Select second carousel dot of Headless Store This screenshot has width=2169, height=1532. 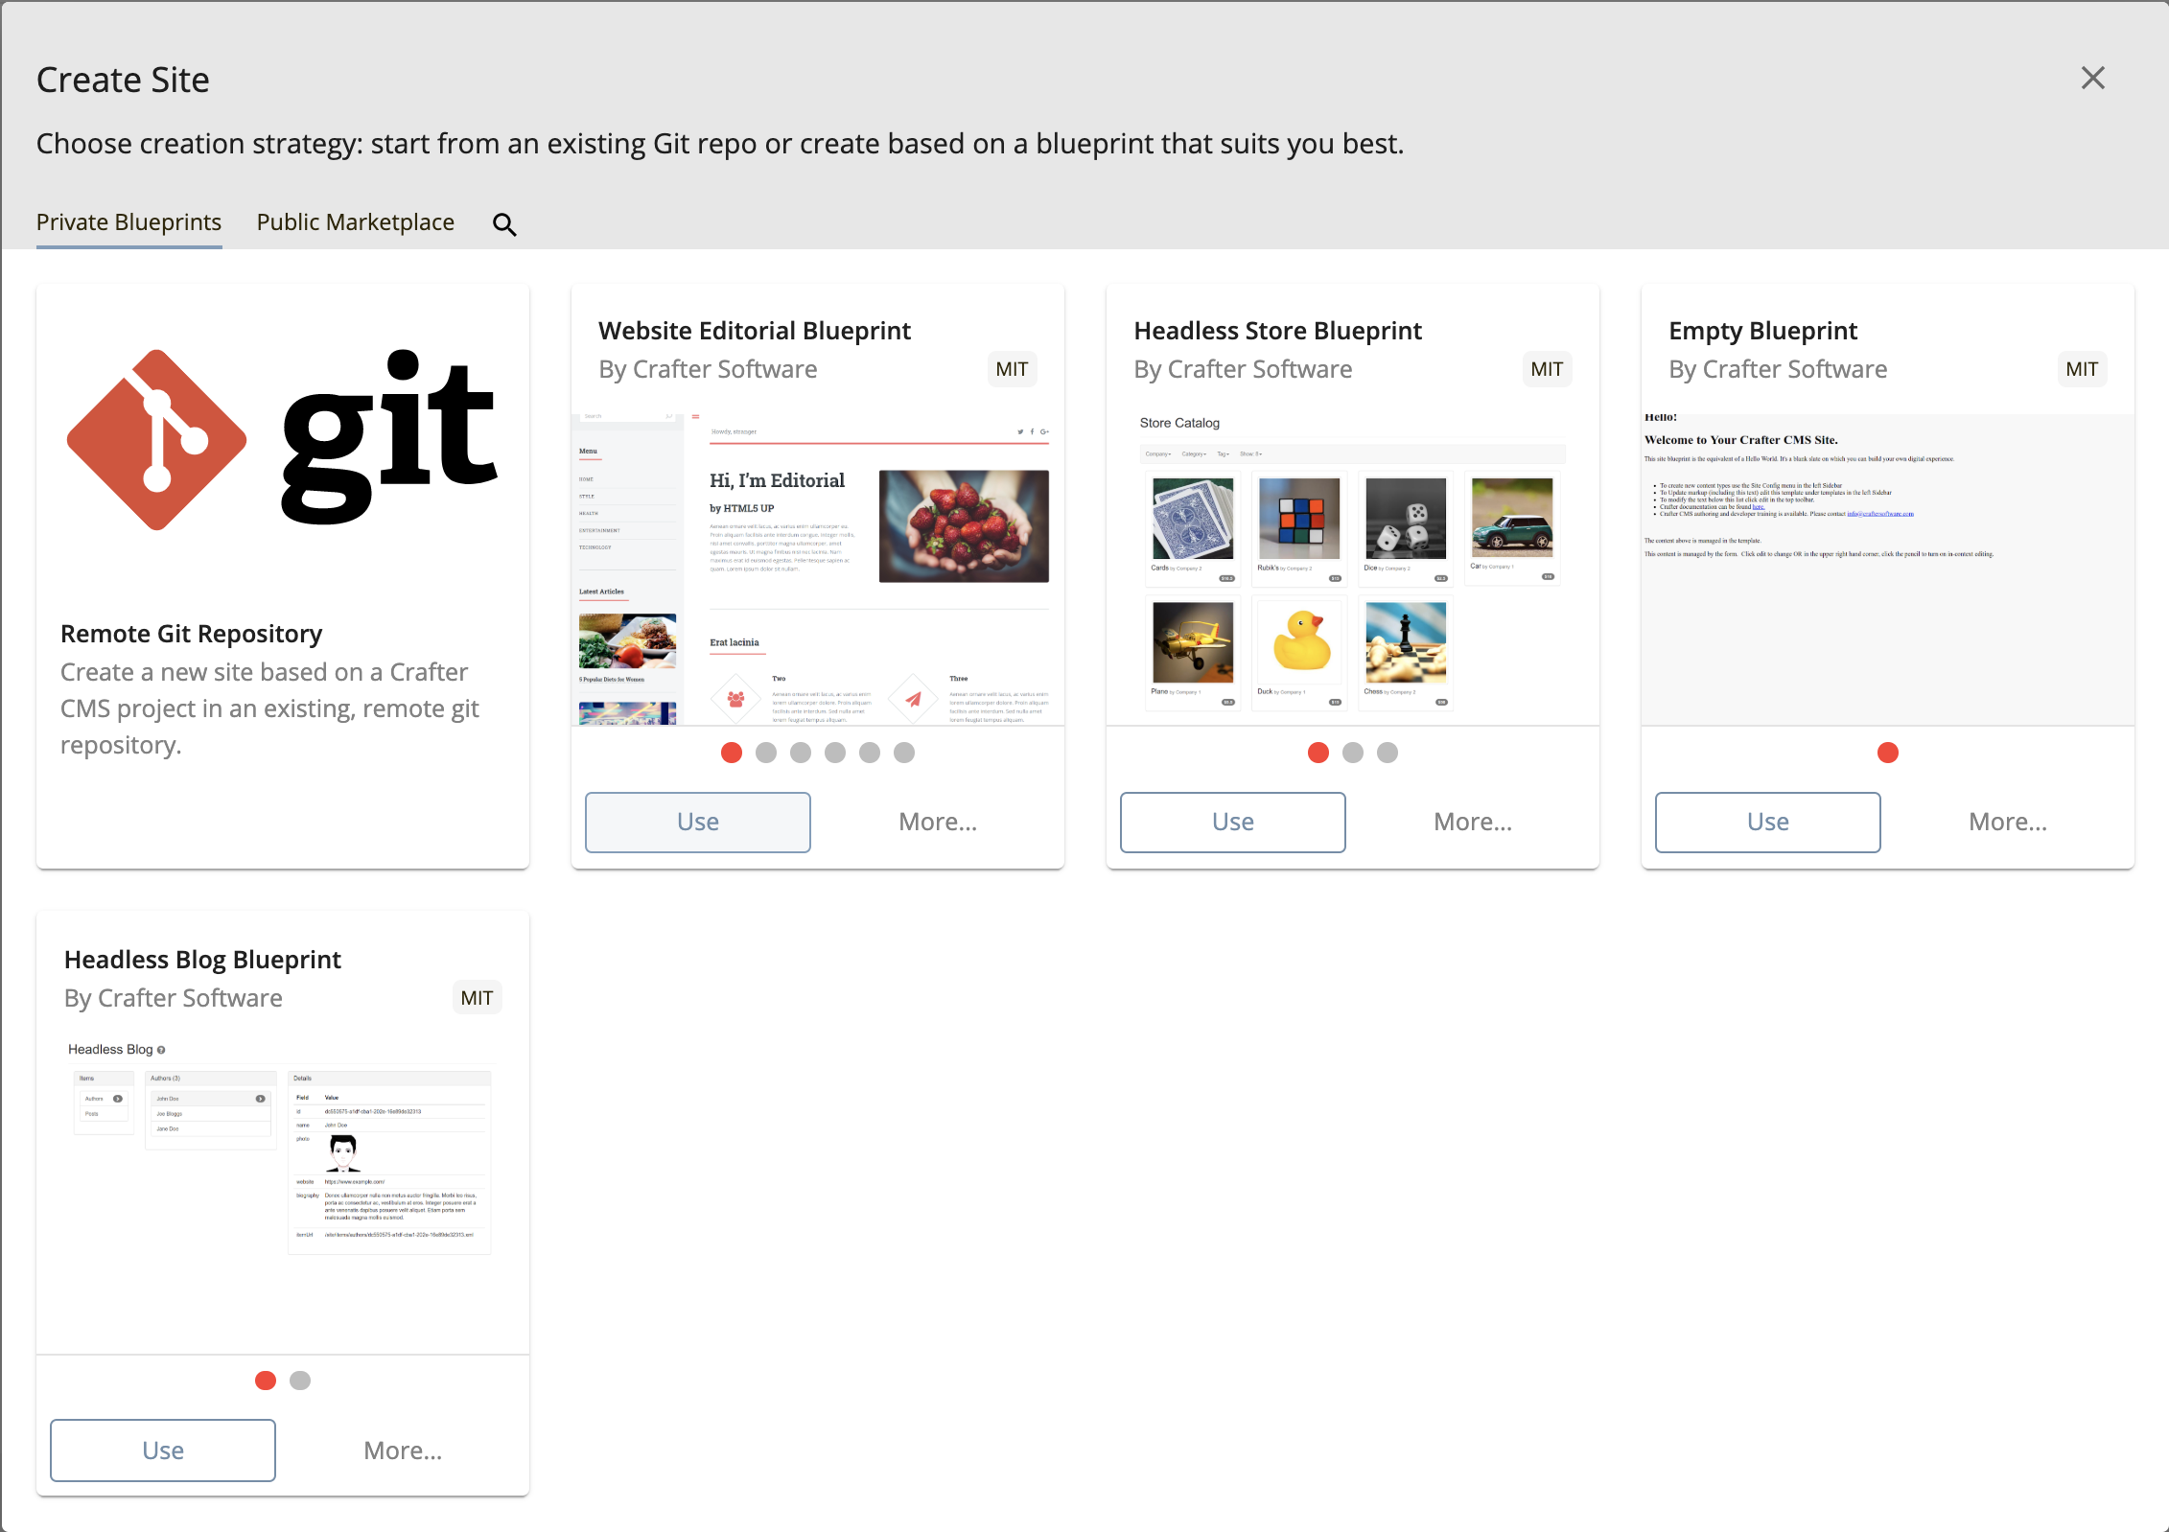1353,753
